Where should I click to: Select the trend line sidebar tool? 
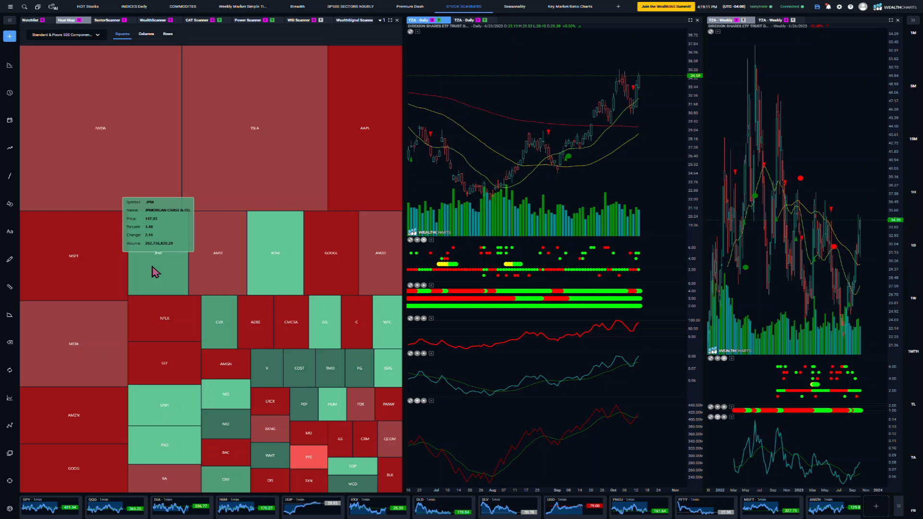coord(10,148)
